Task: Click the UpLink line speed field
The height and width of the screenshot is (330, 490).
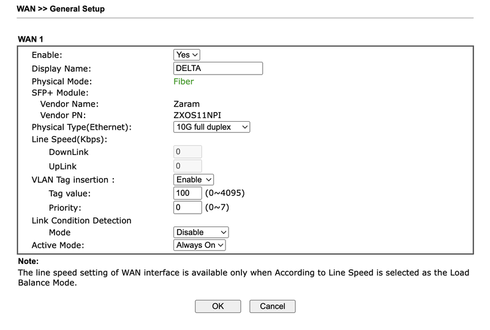Action: click(x=187, y=165)
